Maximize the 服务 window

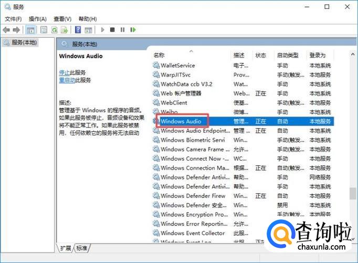[327, 7]
